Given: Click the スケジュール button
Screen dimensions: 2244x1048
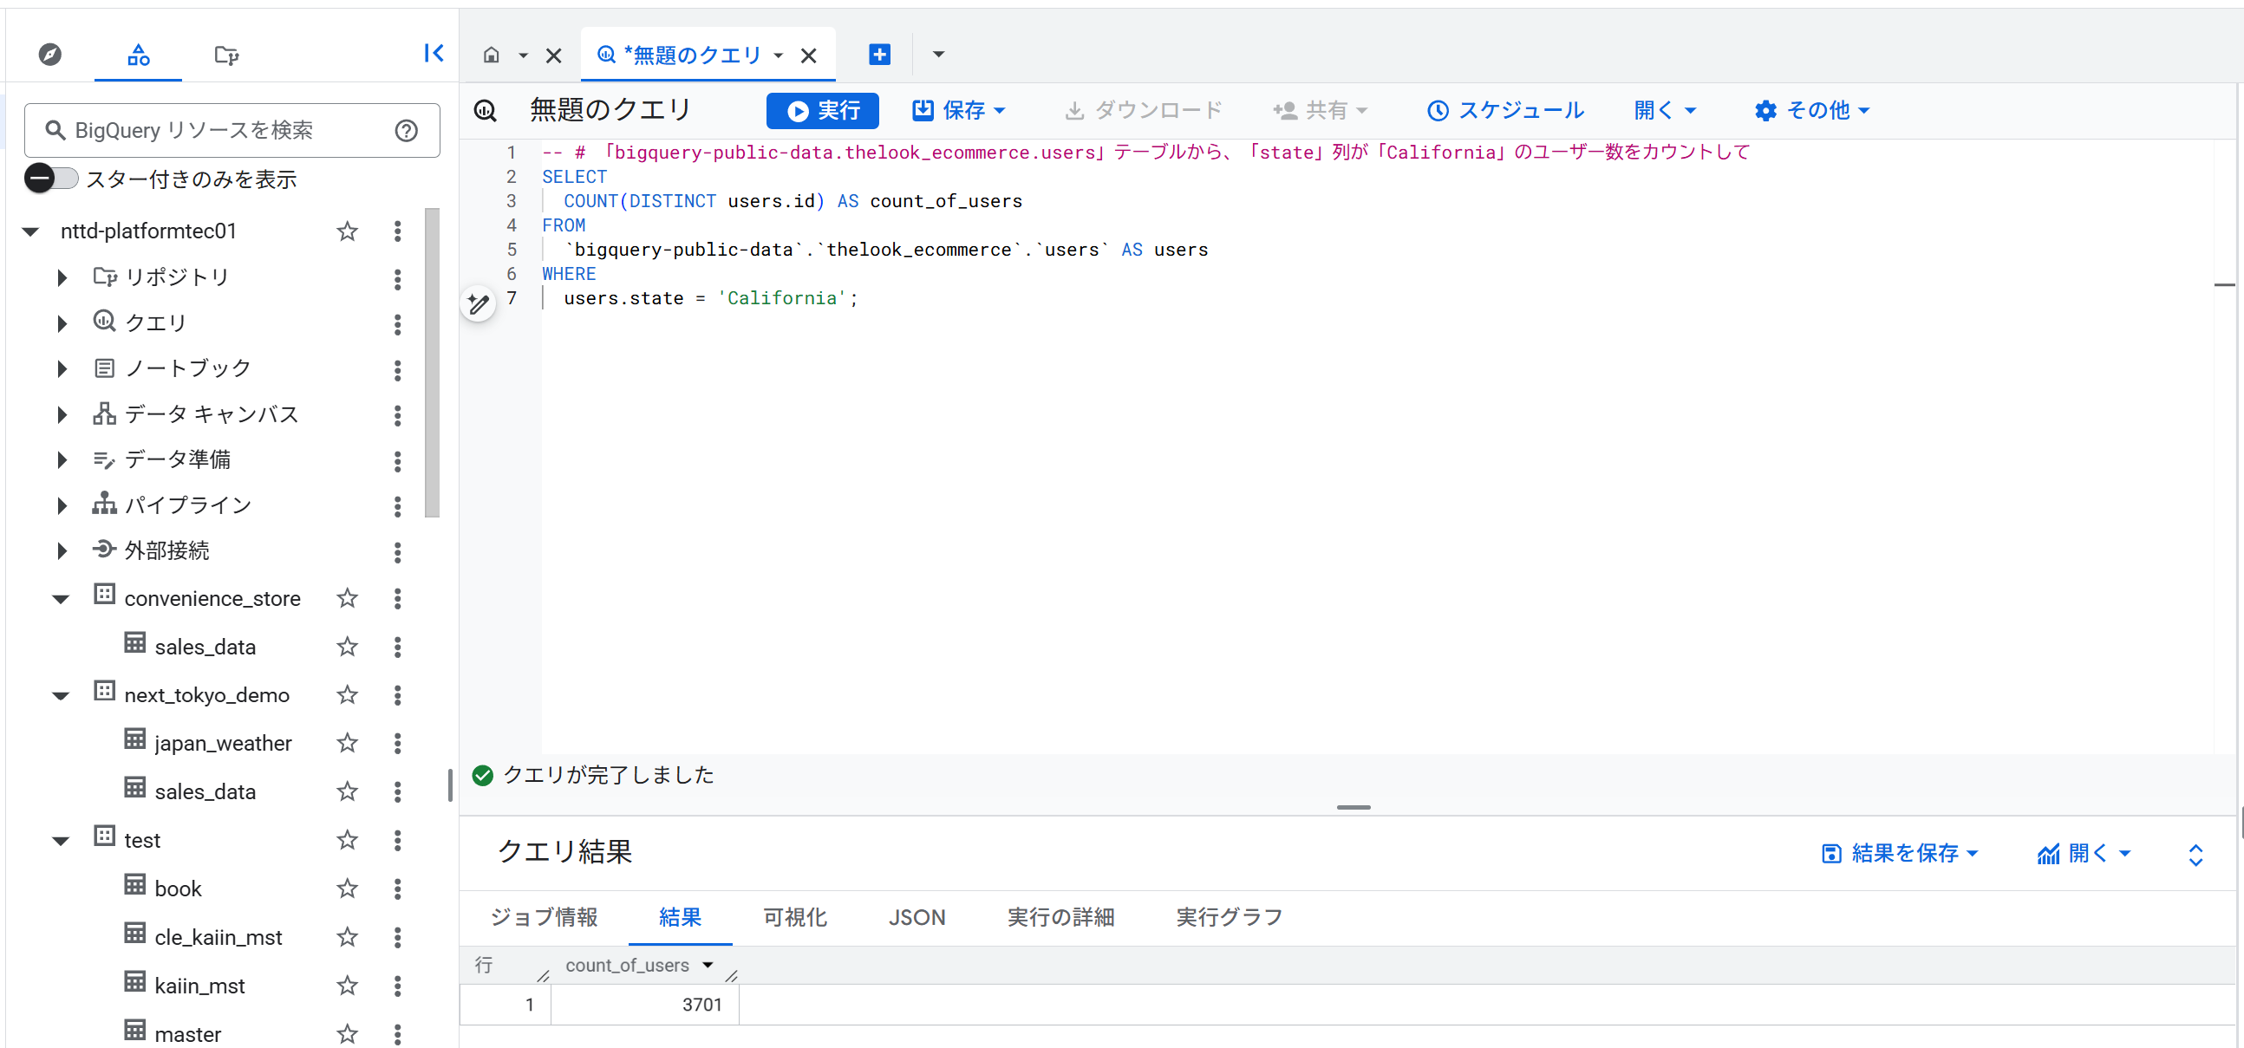Looking at the screenshot, I should coord(1505,110).
